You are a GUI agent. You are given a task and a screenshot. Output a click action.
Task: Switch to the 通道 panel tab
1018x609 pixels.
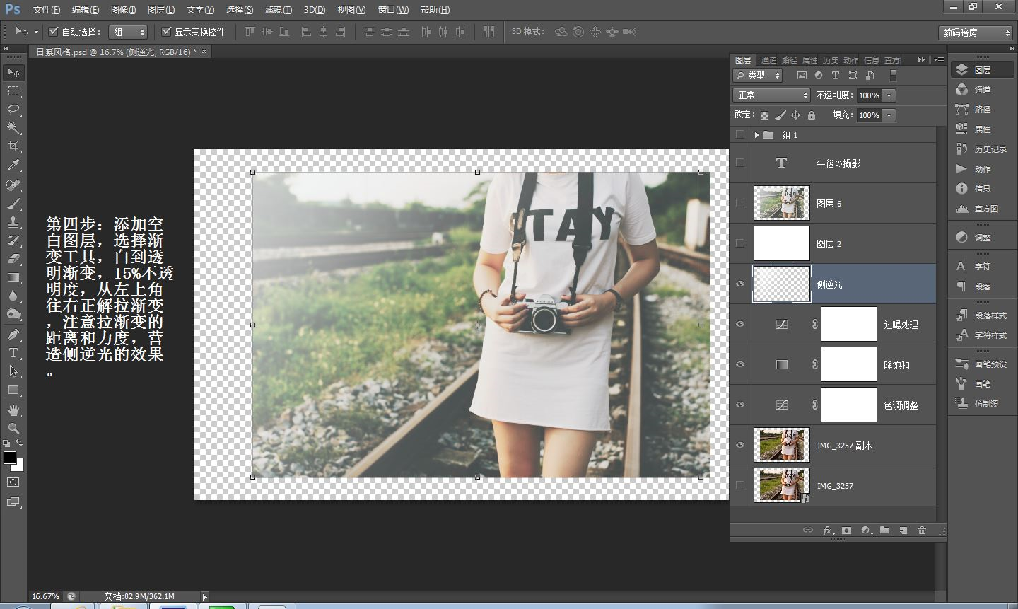coord(768,60)
